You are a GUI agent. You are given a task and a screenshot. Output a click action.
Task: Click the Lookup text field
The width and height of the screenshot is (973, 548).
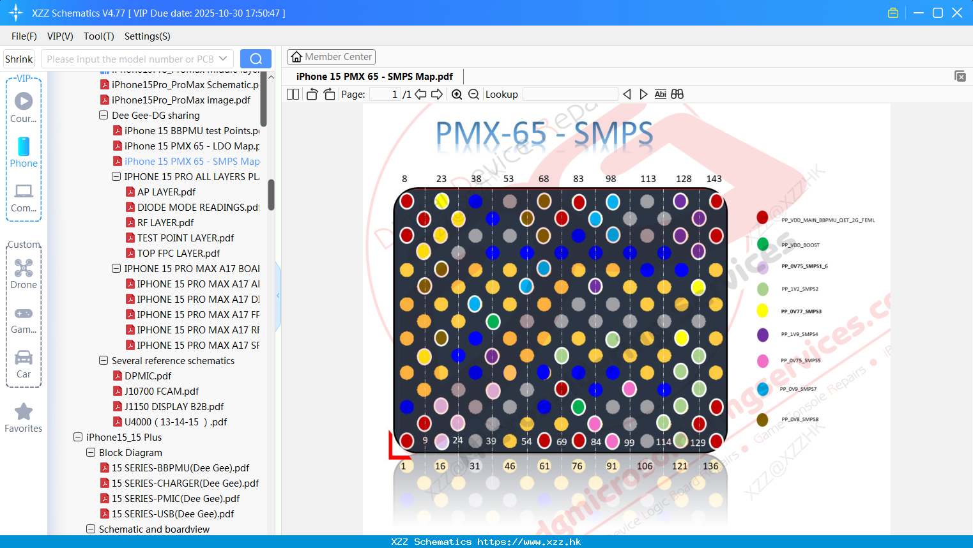(x=570, y=94)
